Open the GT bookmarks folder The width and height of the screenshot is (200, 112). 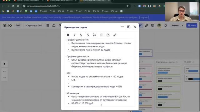79,11
